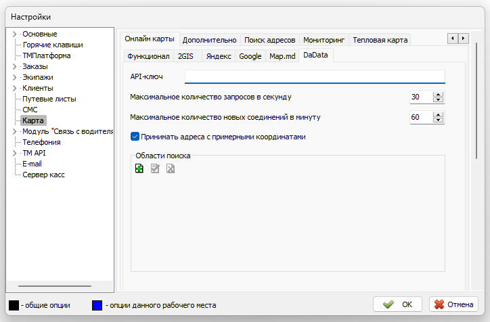Click the connections per minute value field
Viewport: 490px width, 322px height.
[421, 118]
